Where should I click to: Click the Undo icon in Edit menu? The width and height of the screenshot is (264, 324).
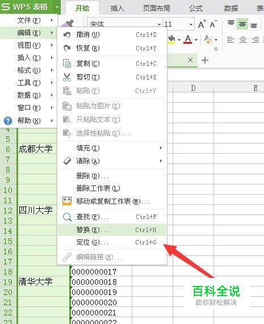click(x=67, y=35)
